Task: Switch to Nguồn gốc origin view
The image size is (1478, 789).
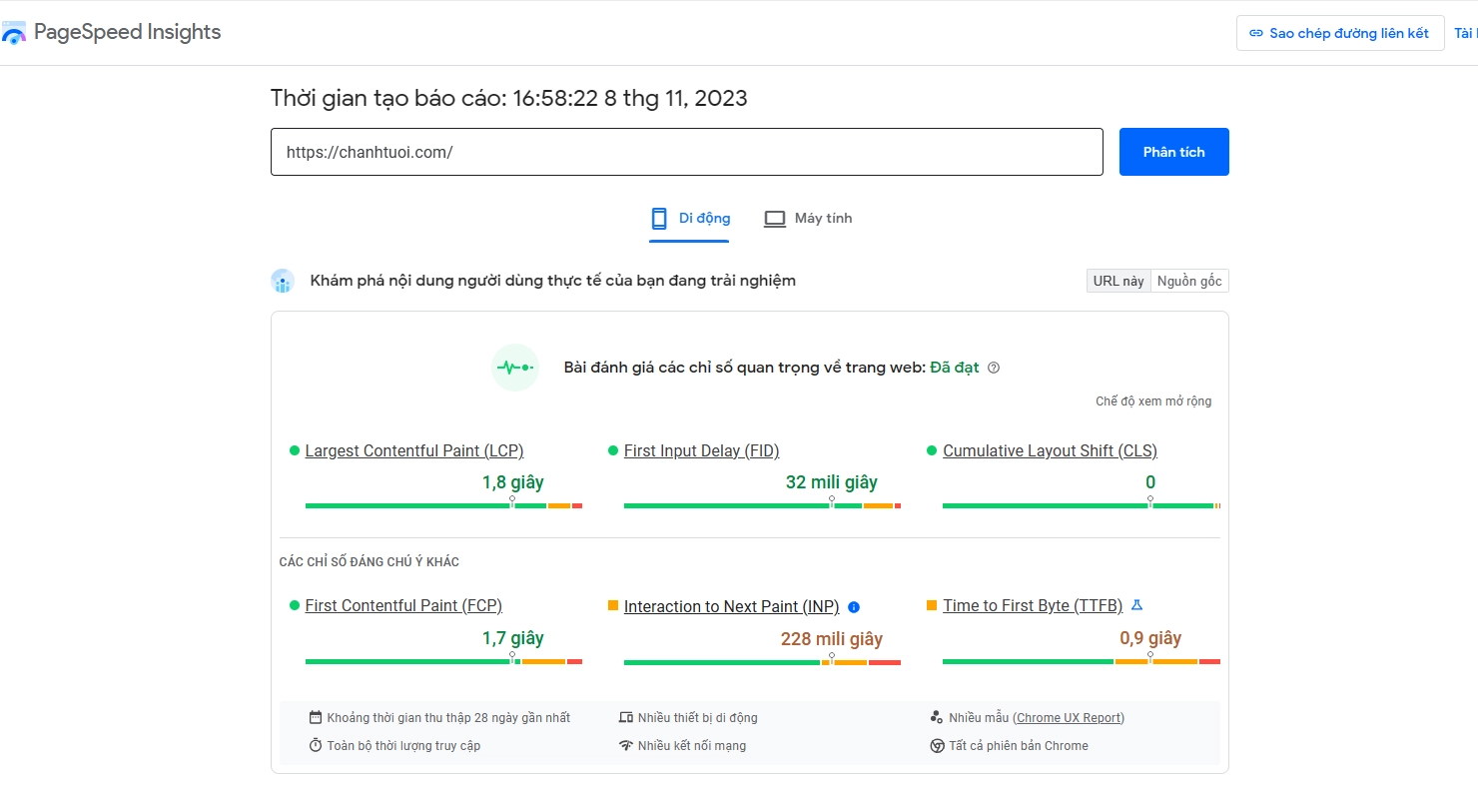Action: pos(1189,282)
